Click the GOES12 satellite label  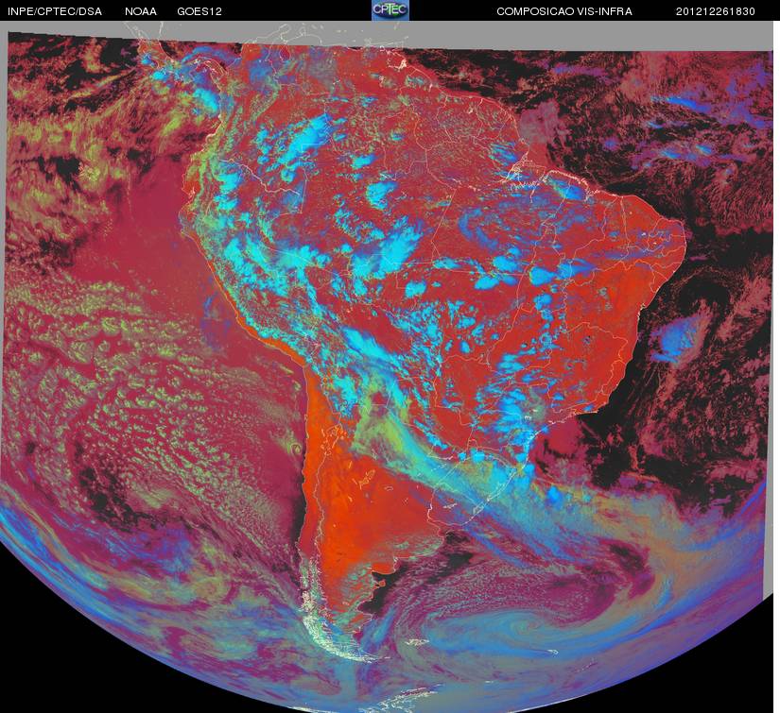point(199,11)
